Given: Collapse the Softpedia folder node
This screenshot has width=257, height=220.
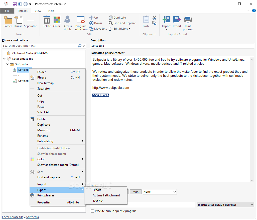Looking at the screenshot, I should [x=7, y=64].
